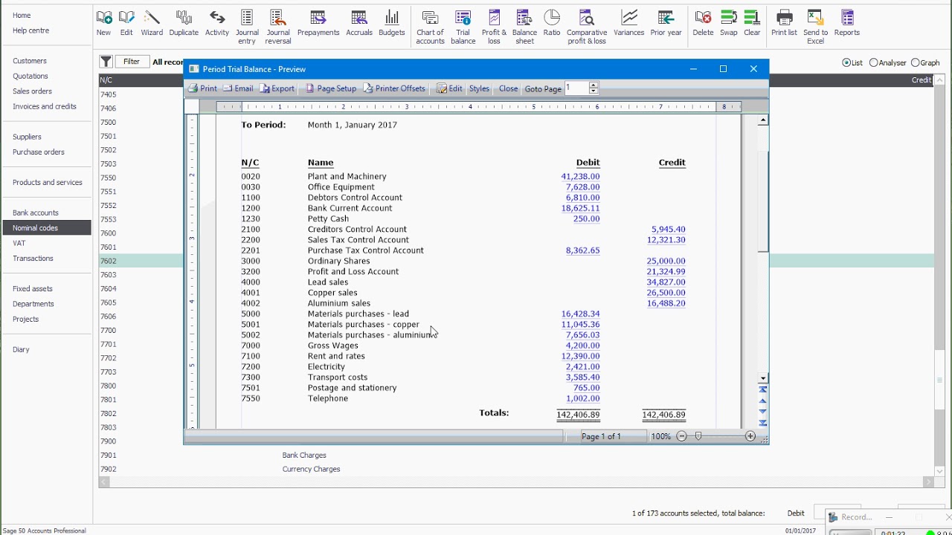The width and height of the screenshot is (952, 535).
Task: Open Comparative profit & loss
Action: [587, 27]
